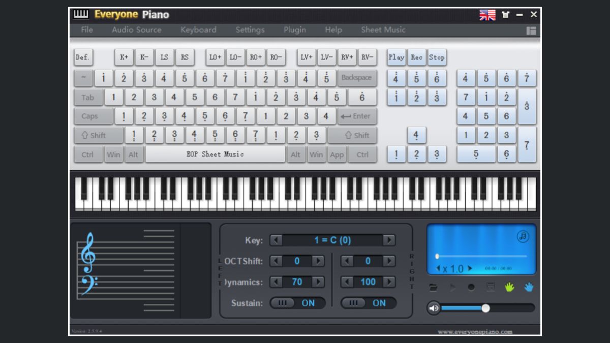Open the Help menu

[333, 30]
